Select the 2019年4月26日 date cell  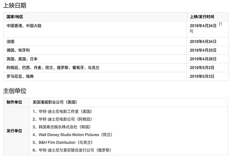point(202,59)
